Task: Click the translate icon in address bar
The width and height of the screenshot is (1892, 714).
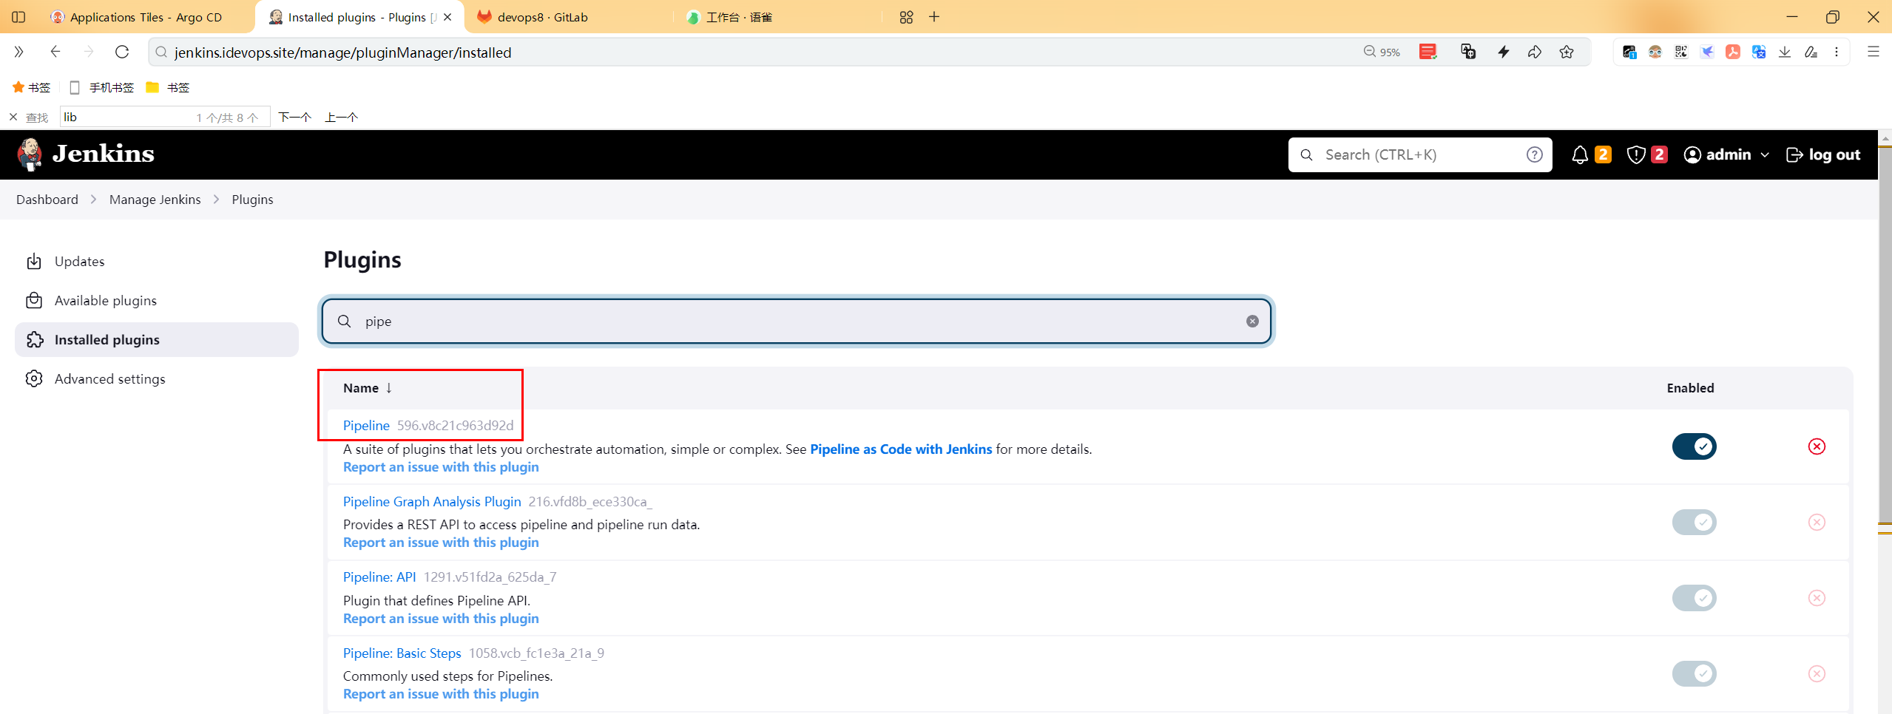Action: pos(1467,52)
